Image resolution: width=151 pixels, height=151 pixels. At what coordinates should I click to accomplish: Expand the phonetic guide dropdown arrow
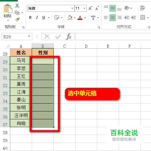[98, 18]
